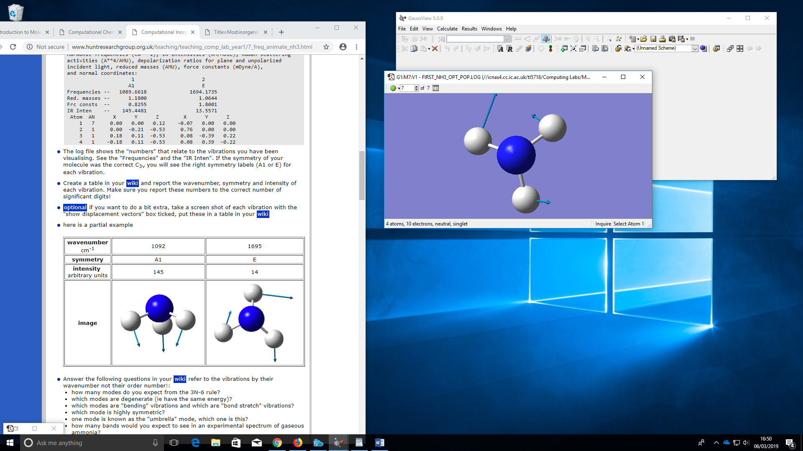Click the Print icon in GaussView toolbar
803x451 pixels.
tap(662, 39)
